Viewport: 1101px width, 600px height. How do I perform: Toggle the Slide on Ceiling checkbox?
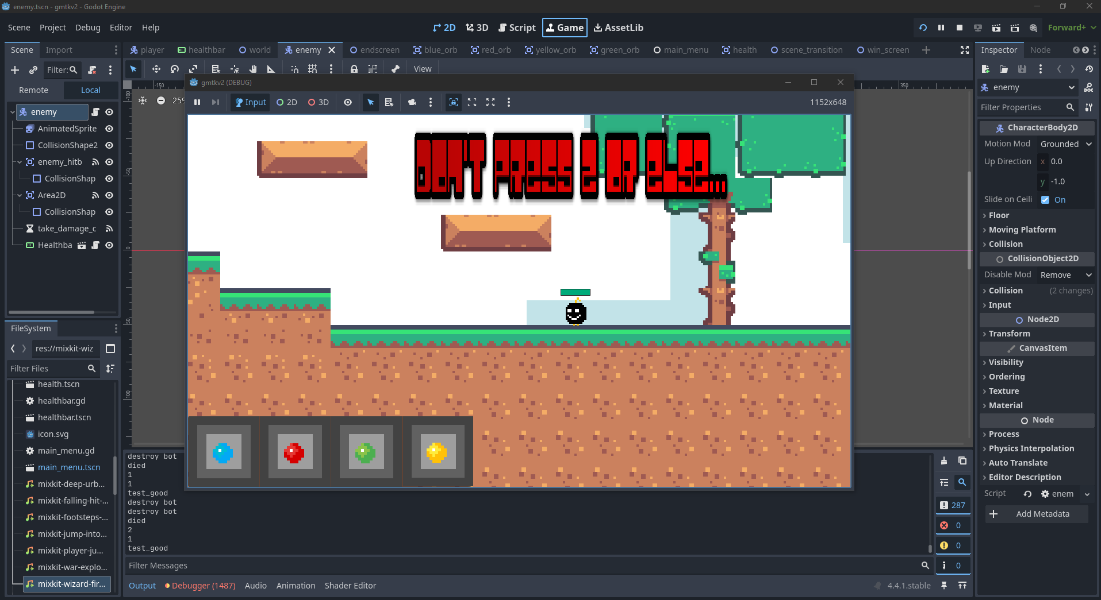[x=1045, y=200]
